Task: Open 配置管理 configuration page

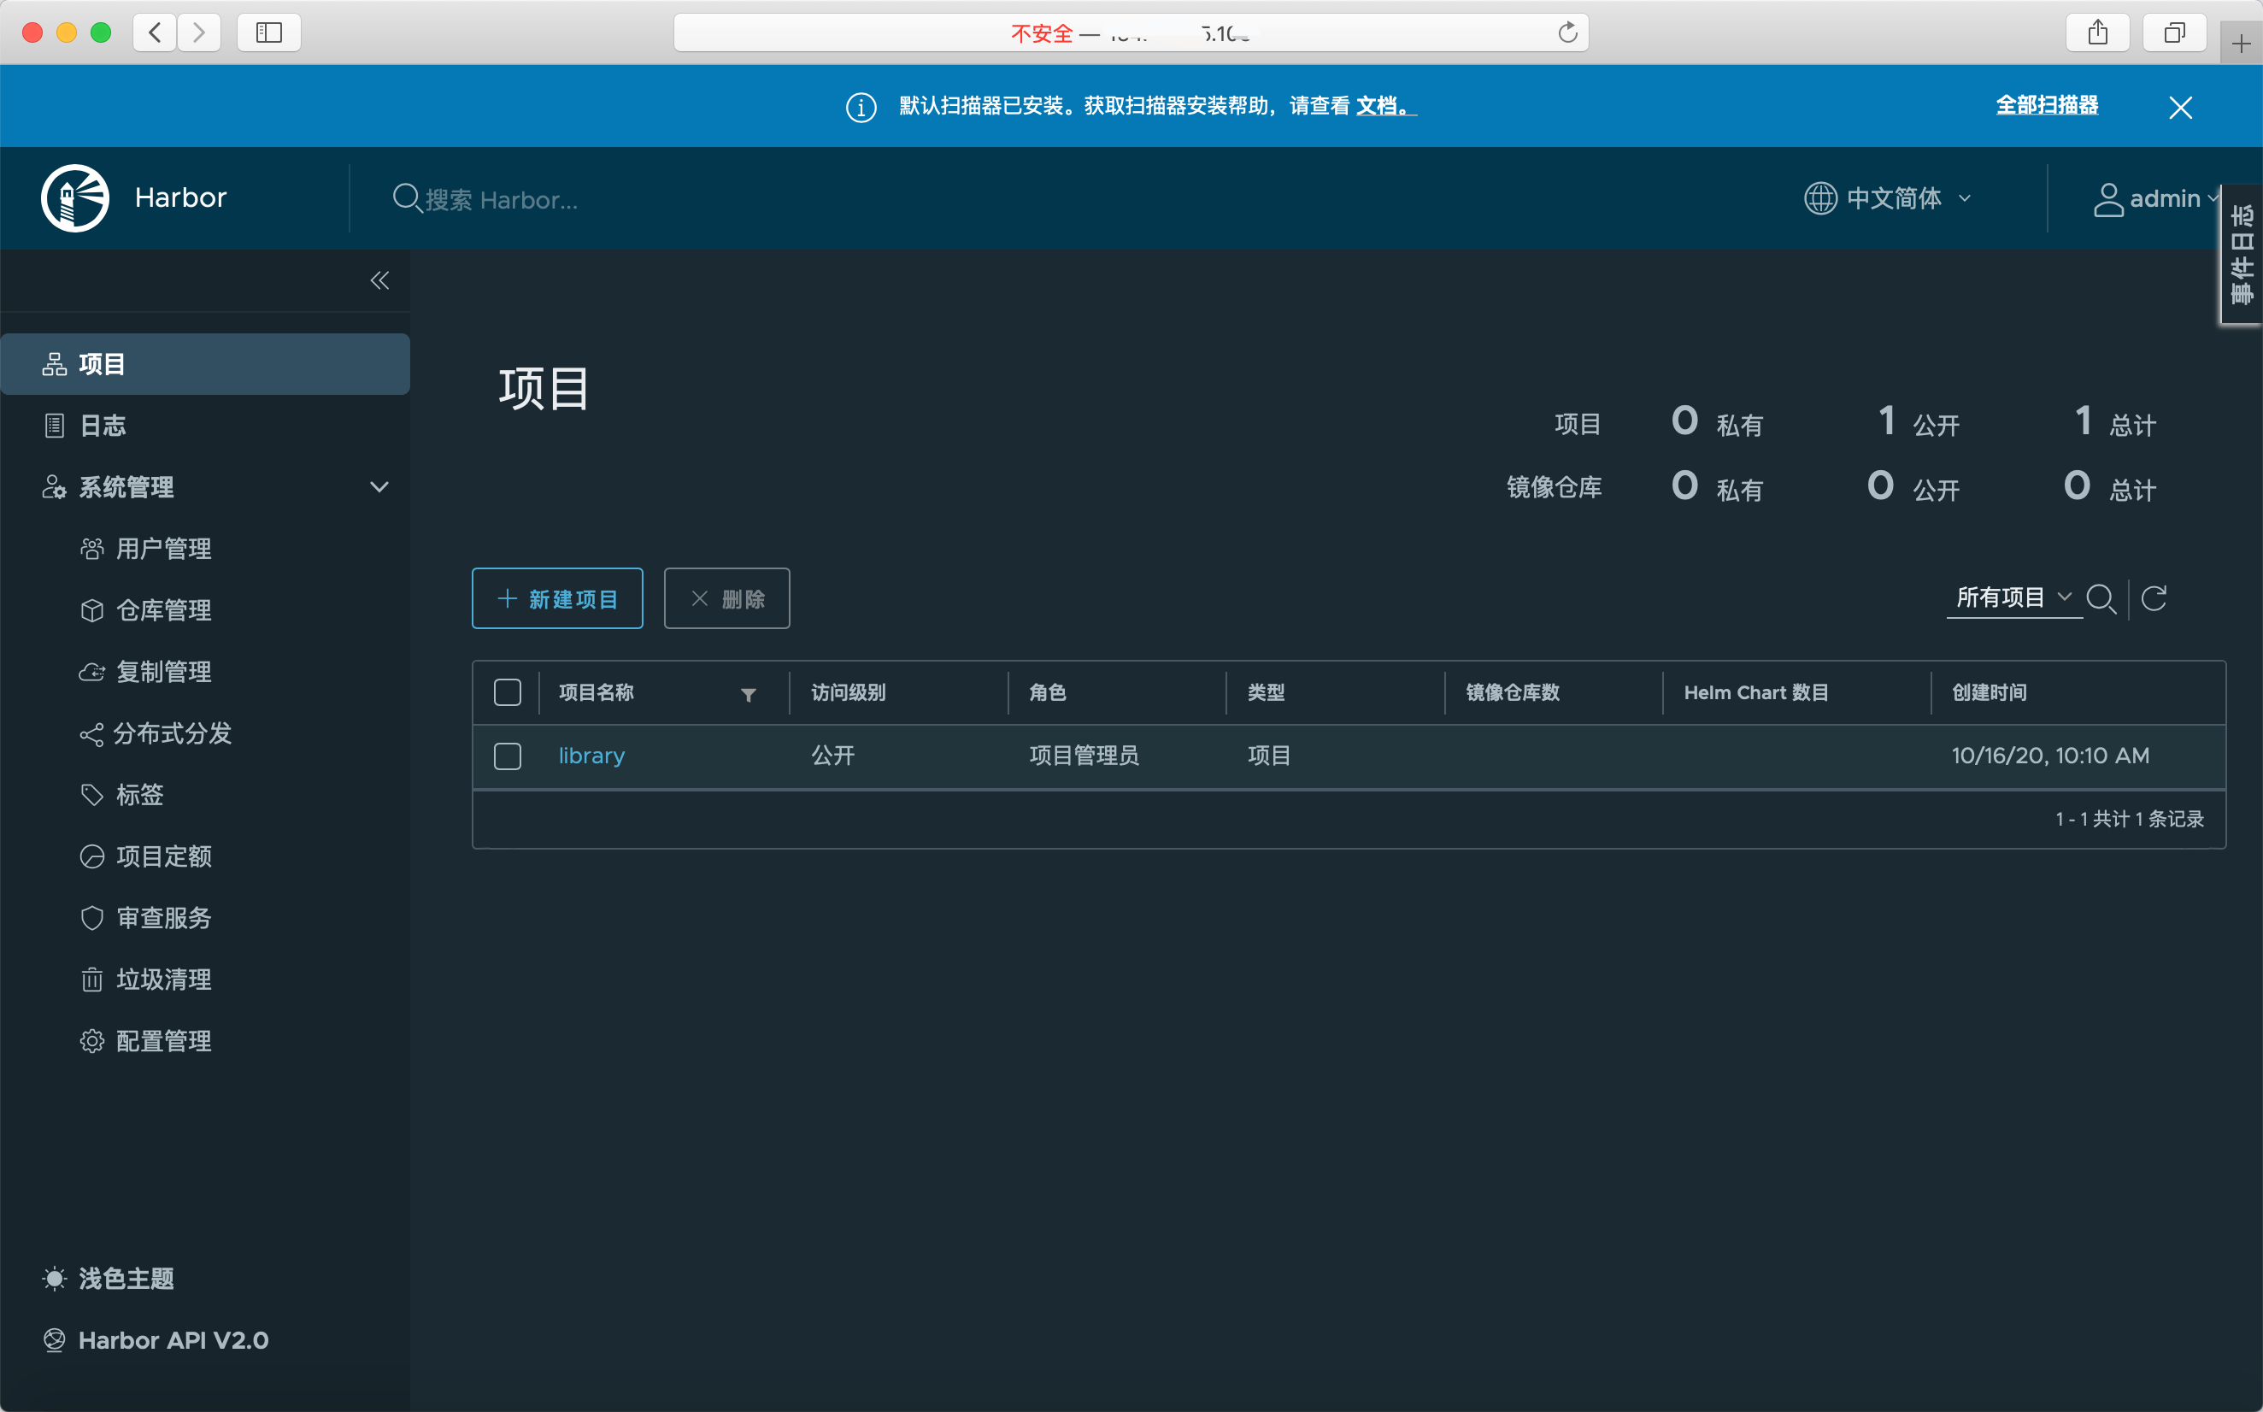Action: 163,1042
